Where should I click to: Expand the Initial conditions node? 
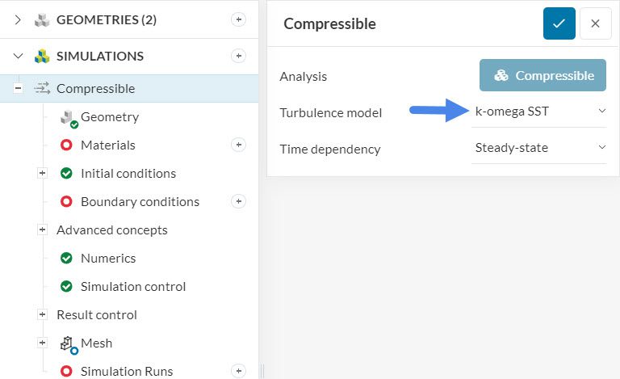point(43,173)
